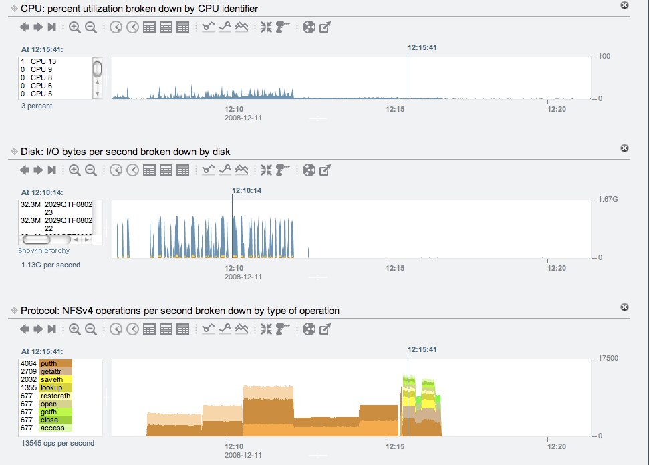Screen dimensions: 649x465
Task: Click the 12:10:14 time marker on the Disk graph
Action: pos(246,190)
